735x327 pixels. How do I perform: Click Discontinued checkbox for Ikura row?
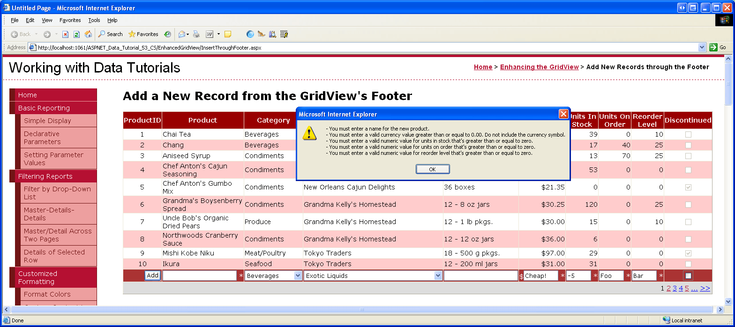click(688, 264)
